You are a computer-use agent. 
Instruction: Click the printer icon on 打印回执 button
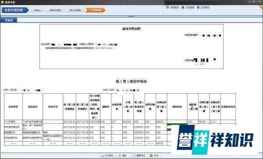pos(102,155)
